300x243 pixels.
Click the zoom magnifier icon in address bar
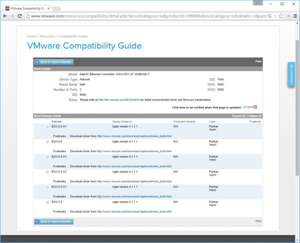coord(270,16)
